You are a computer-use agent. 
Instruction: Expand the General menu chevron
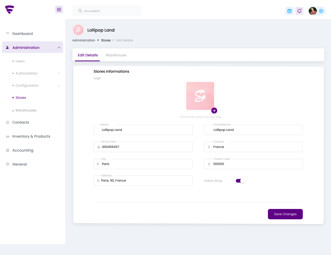click(x=59, y=164)
